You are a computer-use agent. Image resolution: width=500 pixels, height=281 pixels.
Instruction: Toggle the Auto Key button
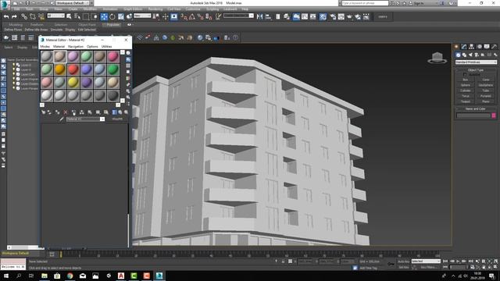403,261
